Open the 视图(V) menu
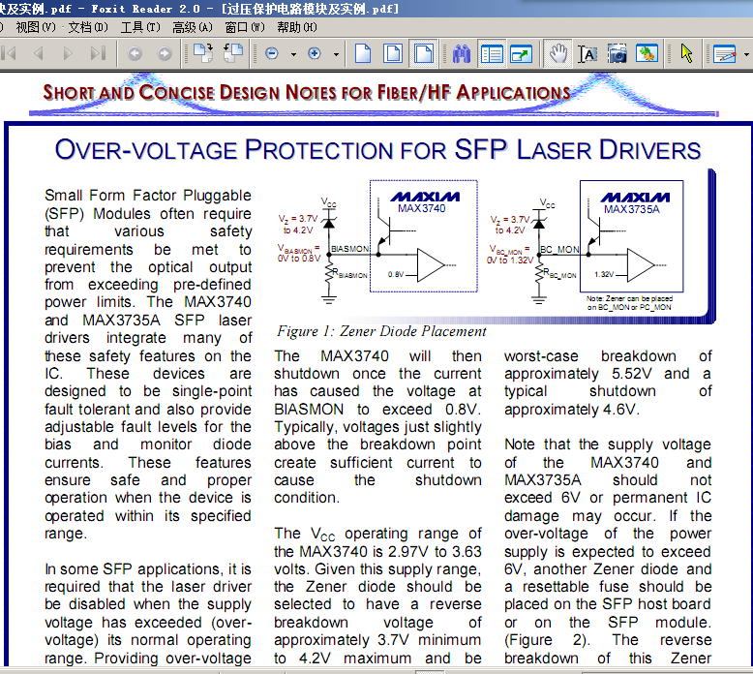This screenshot has height=674, width=753. pos(36,27)
